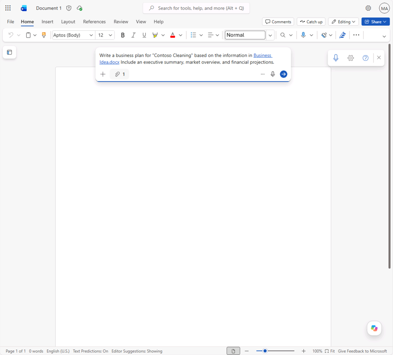This screenshot has height=355, width=393.
Task: Switch to the View tab
Action: click(141, 22)
